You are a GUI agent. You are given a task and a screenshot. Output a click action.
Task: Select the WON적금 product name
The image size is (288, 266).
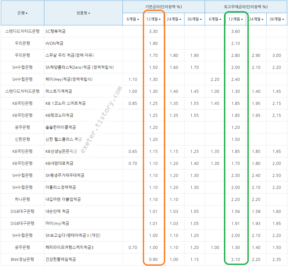coord(54,43)
